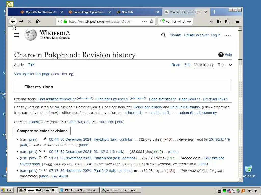
Task: Open the Page statistics external link
Action: 162,99
